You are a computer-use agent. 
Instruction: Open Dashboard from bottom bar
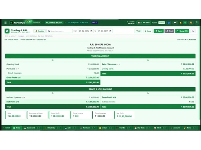coord(32,128)
